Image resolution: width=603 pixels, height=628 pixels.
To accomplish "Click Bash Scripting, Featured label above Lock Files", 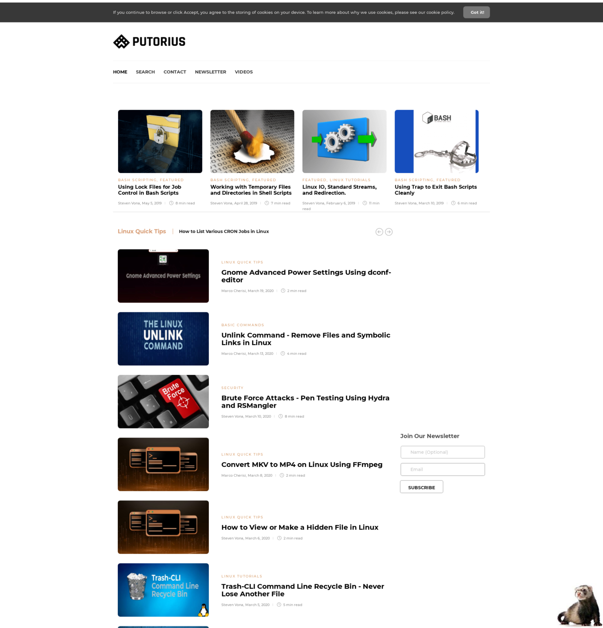I will pyautogui.click(x=151, y=180).
